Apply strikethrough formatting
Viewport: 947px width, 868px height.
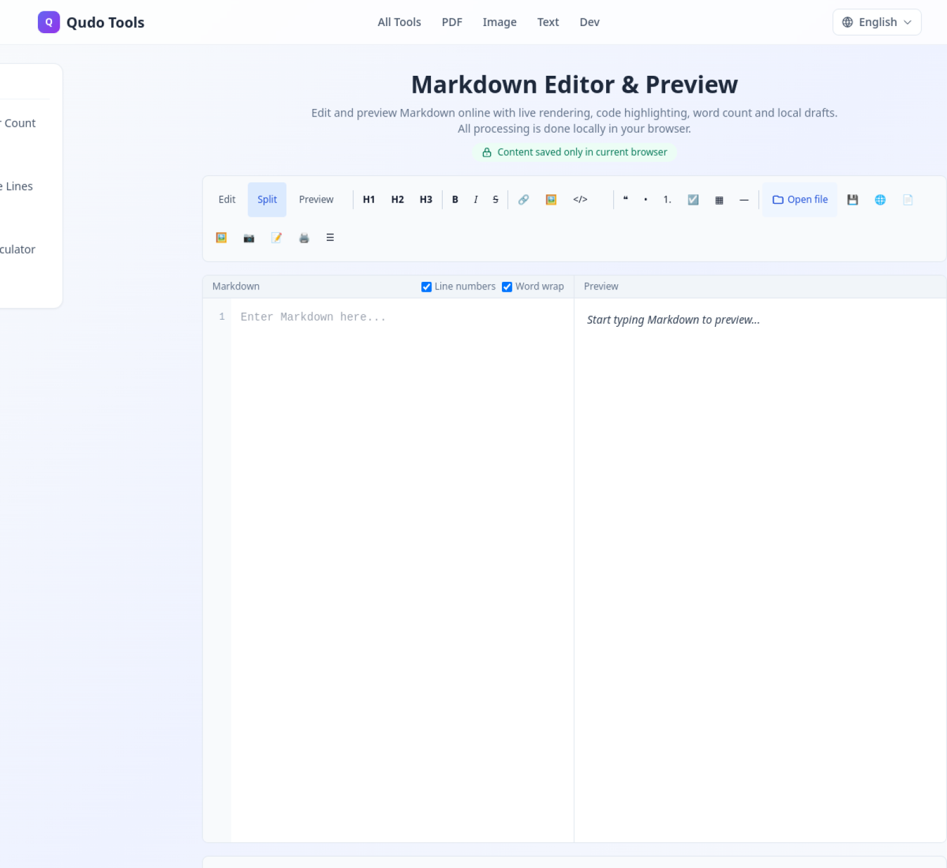tap(495, 200)
